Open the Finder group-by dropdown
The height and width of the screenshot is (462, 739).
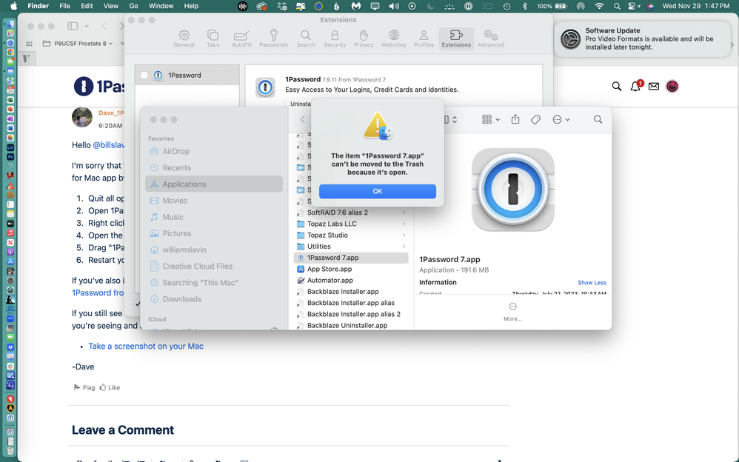pos(490,119)
